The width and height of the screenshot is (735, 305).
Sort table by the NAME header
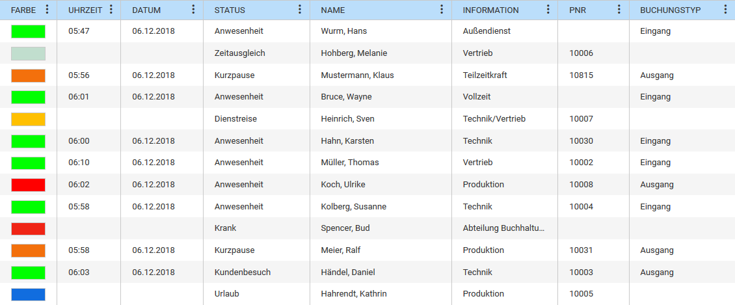tap(333, 10)
